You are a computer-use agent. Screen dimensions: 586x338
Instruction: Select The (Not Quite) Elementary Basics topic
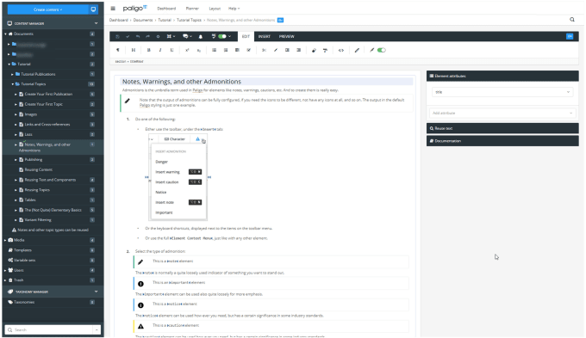tap(53, 210)
